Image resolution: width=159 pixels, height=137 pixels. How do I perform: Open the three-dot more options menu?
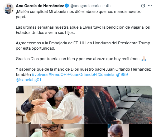pyautogui.click(x=150, y=6)
